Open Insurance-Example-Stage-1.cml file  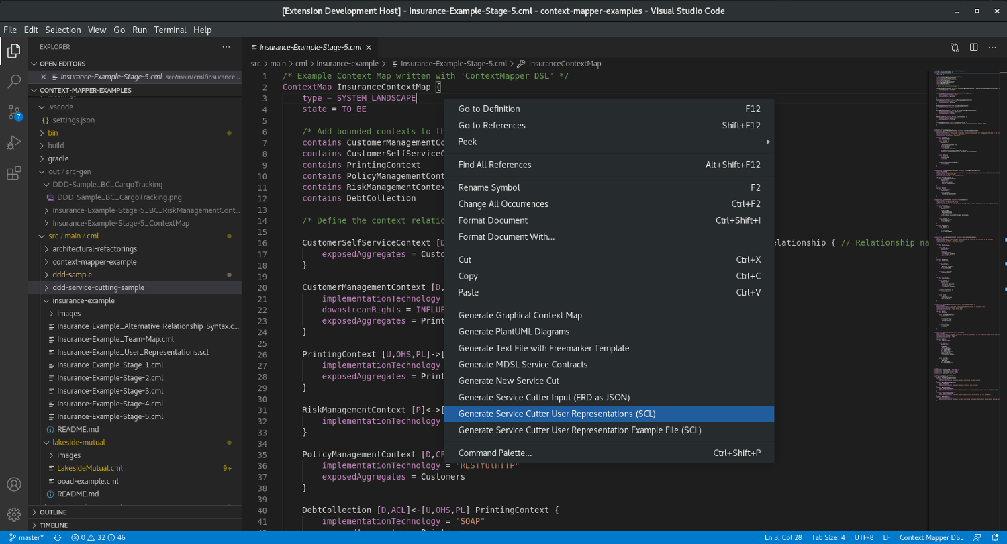[x=110, y=365]
